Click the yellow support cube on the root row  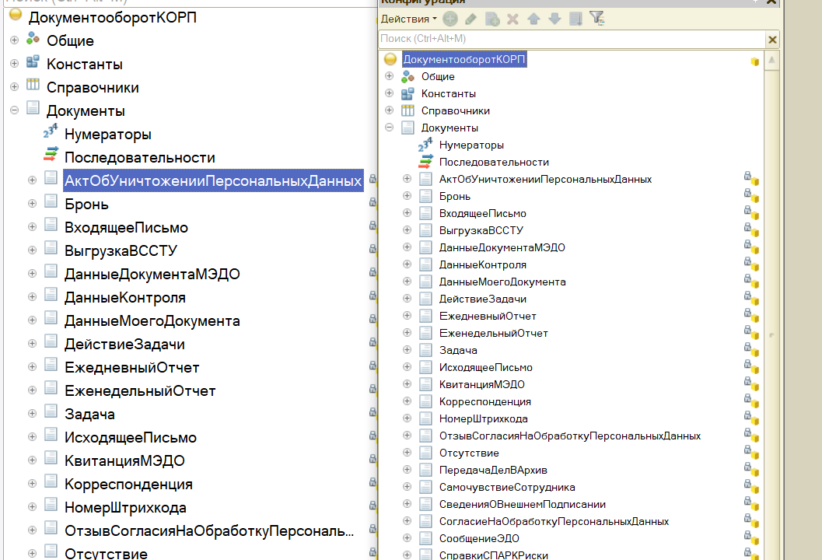755,61
